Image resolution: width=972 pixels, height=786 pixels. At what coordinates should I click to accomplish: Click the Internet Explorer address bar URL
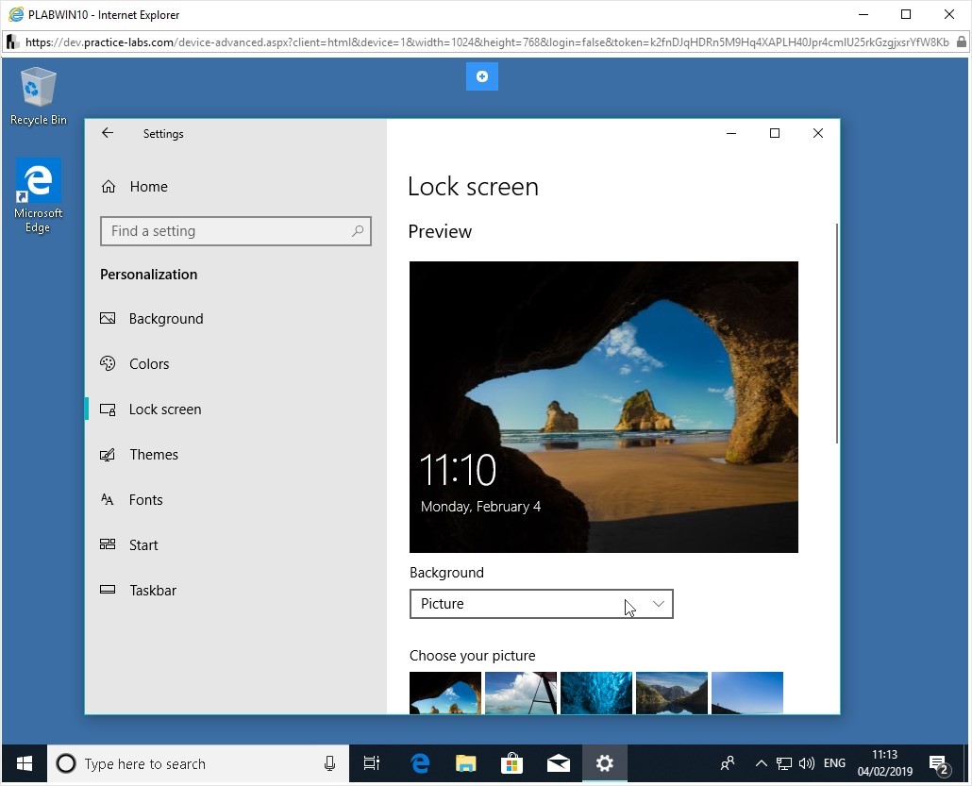click(x=487, y=42)
